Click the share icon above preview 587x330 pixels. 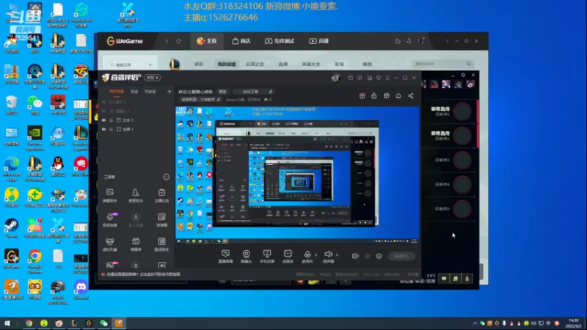(x=411, y=96)
